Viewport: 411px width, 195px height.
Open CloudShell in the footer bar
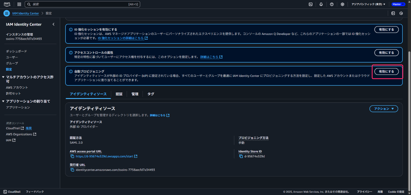12,192
